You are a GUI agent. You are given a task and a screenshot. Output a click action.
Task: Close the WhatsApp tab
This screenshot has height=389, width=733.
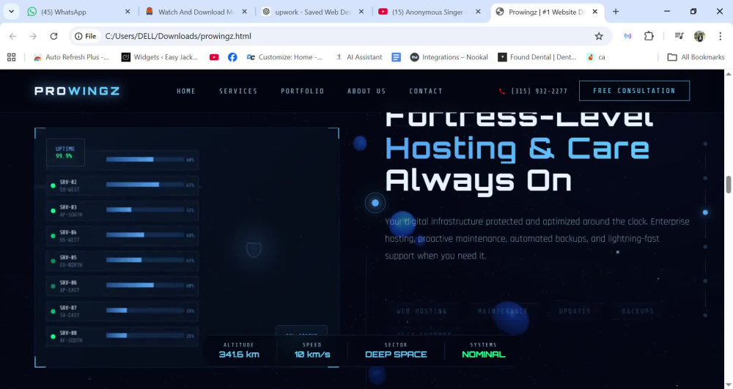pyautogui.click(x=127, y=12)
